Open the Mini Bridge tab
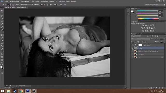 [x=8, y=88]
